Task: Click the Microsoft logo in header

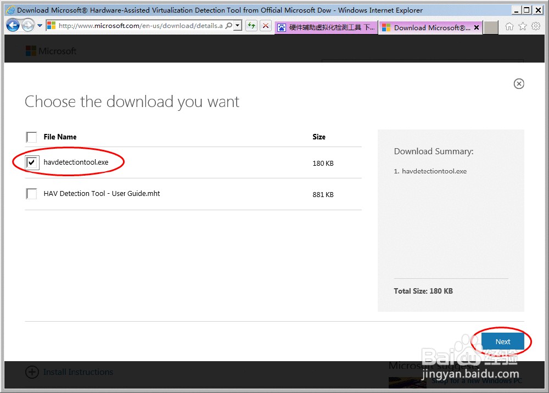Action: coord(51,51)
